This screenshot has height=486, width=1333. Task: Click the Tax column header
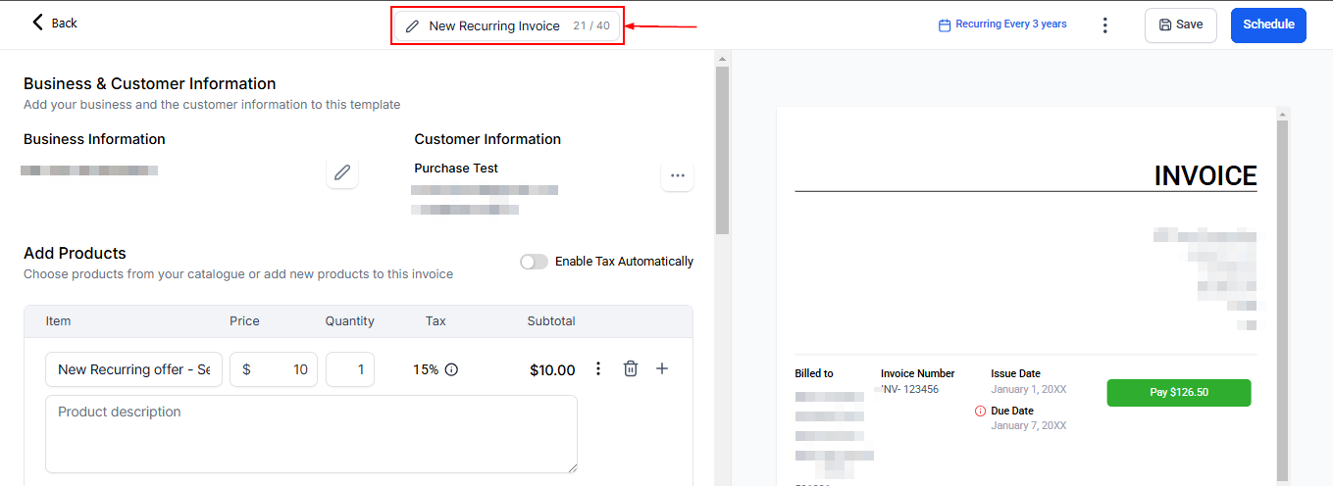(436, 321)
